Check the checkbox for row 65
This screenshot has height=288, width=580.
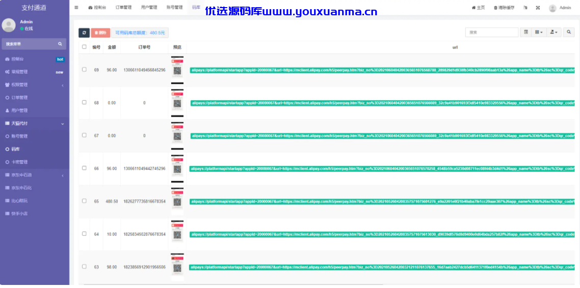[84, 201]
